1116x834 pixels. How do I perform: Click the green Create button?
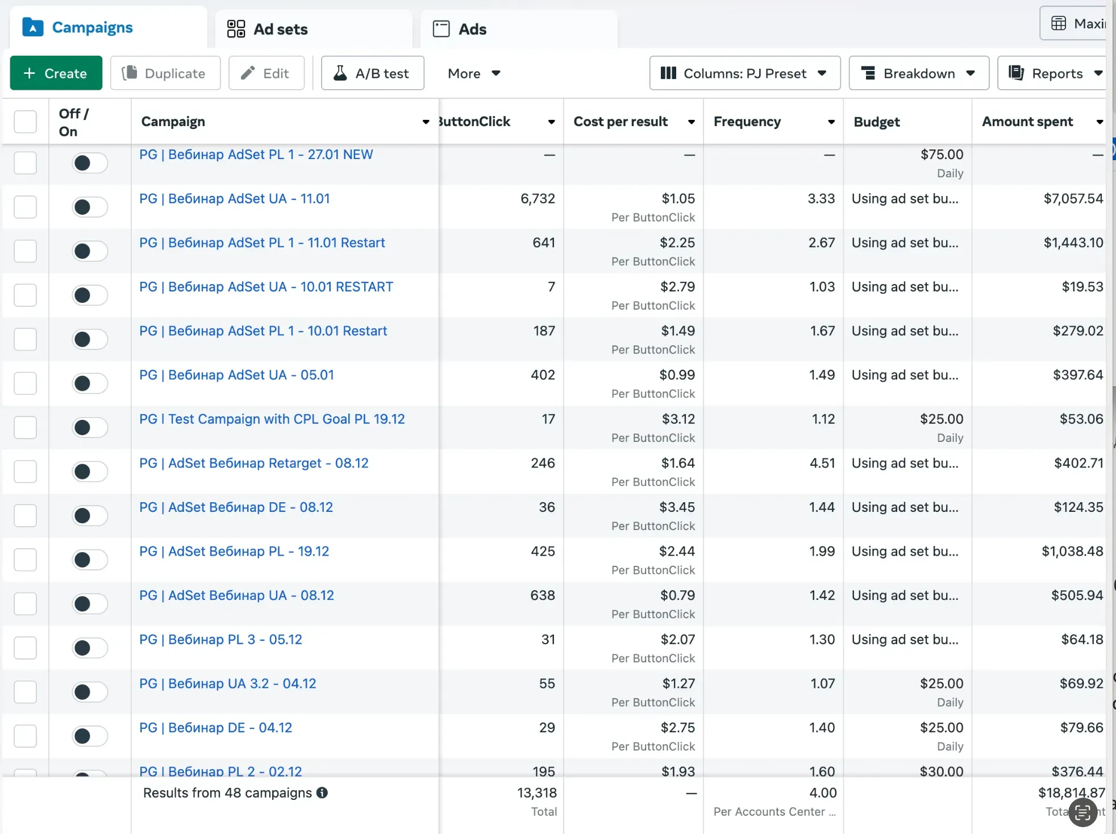click(x=56, y=73)
